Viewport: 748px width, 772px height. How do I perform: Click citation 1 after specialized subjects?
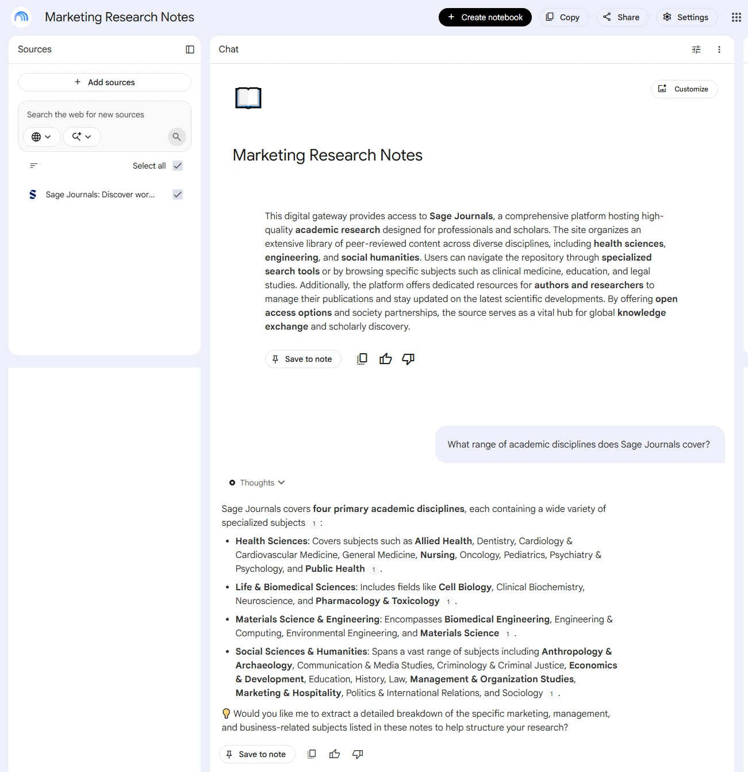[x=314, y=523]
